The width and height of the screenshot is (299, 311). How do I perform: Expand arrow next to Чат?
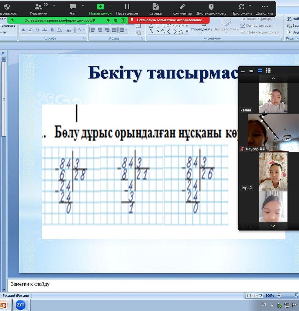[83, 6]
